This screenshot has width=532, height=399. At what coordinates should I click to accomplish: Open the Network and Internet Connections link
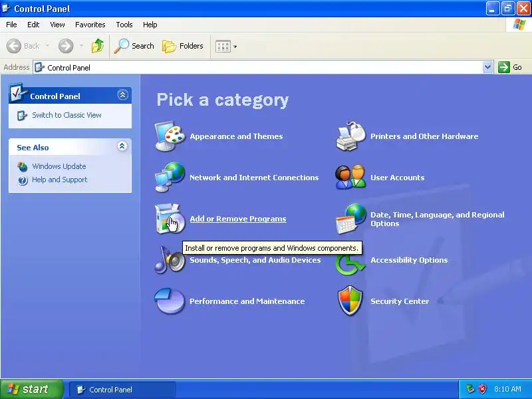click(254, 178)
